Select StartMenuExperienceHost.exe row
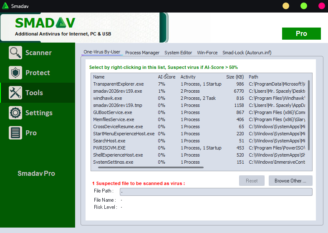 tap(199, 134)
